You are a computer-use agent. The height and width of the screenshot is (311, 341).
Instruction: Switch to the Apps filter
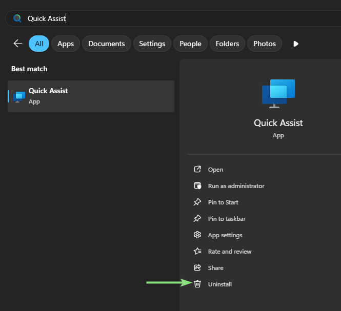pyautogui.click(x=66, y=44)
